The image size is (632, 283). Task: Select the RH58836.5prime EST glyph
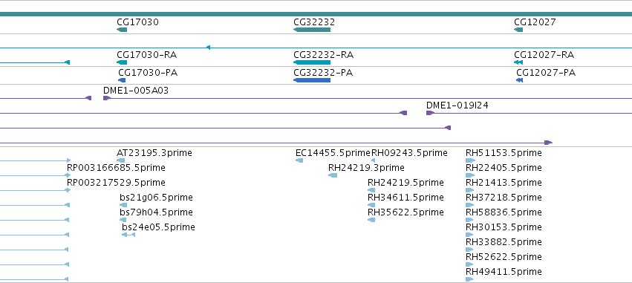469,220
